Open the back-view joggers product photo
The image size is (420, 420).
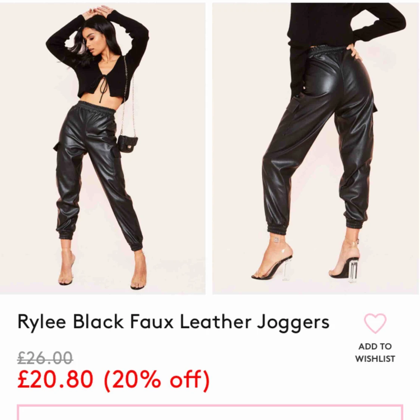(x=316, y=148)
